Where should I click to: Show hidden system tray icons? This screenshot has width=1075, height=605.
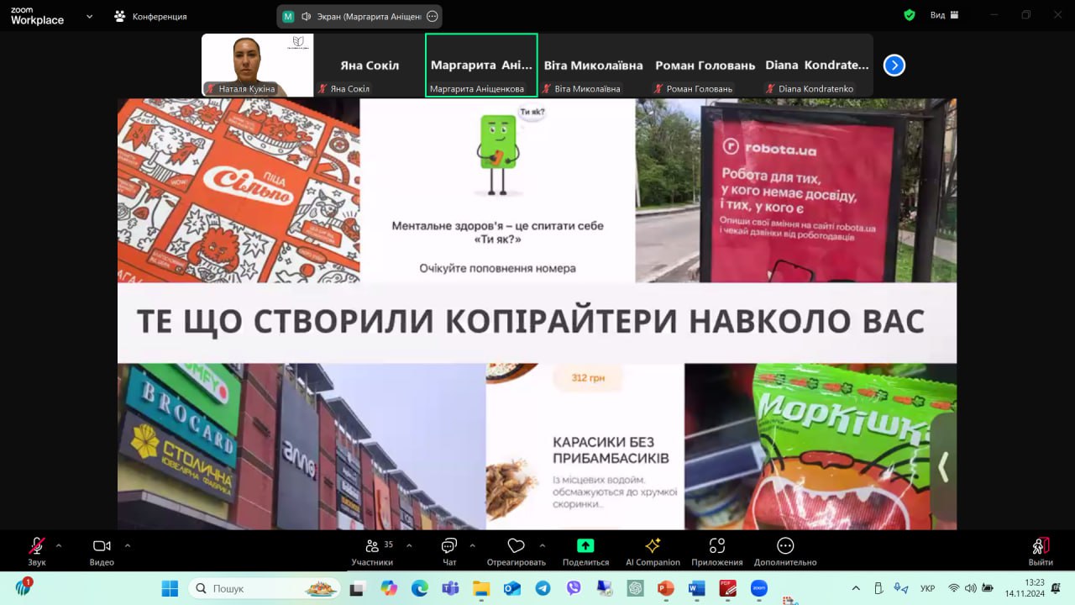856,588
